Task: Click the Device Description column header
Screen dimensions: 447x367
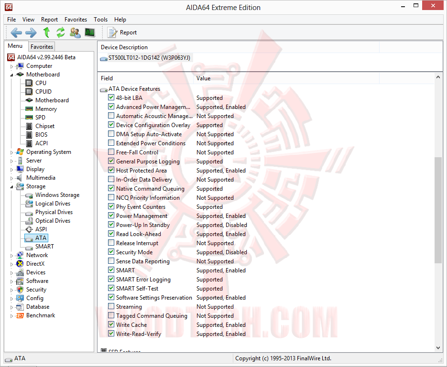Action: point(239,47)
